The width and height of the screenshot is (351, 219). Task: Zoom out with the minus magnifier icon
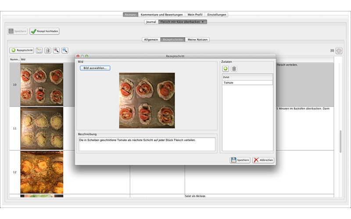point(64,50)
